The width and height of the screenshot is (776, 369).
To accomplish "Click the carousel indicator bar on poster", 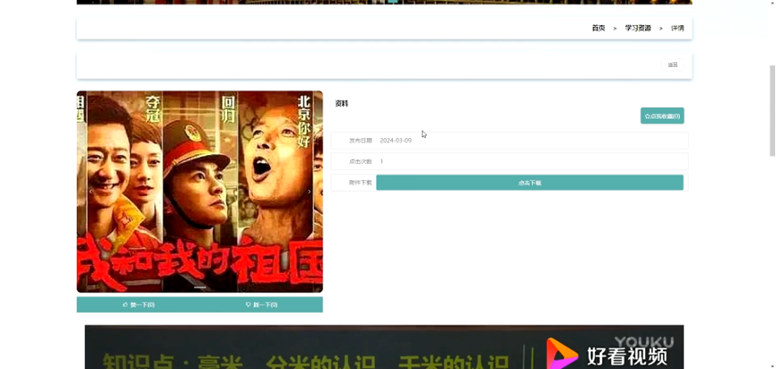I will point(200,287).
